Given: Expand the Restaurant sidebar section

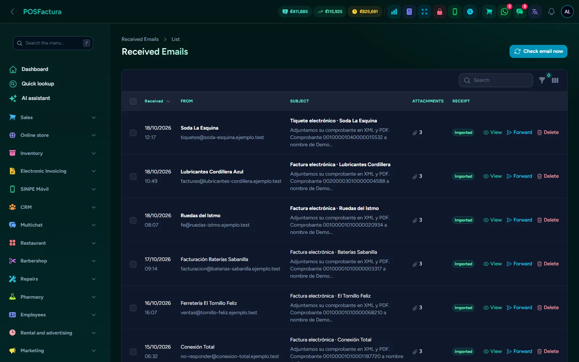Looking at the screenshot, I should [53, 243].
